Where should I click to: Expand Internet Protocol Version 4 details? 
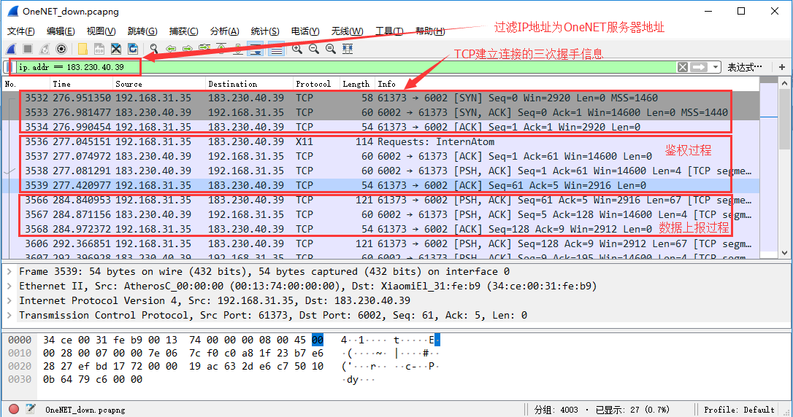[x=9, y=301]
